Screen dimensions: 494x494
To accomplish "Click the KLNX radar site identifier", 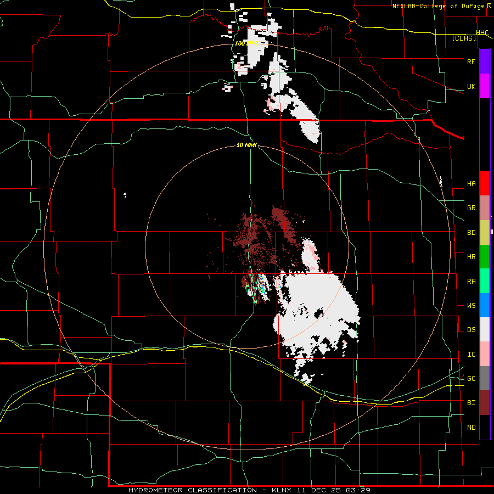I will [281, 490].
